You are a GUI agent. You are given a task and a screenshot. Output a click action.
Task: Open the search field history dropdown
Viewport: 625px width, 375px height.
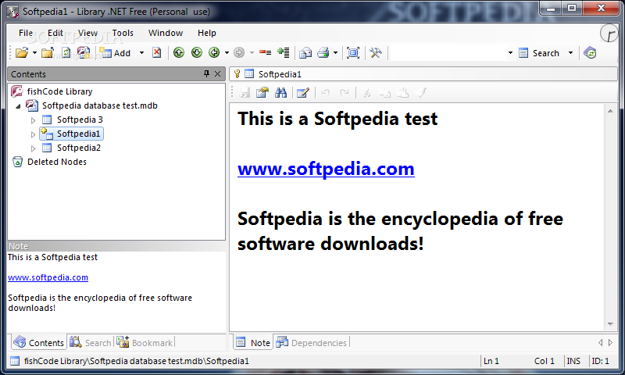click(x=510, y=52)
